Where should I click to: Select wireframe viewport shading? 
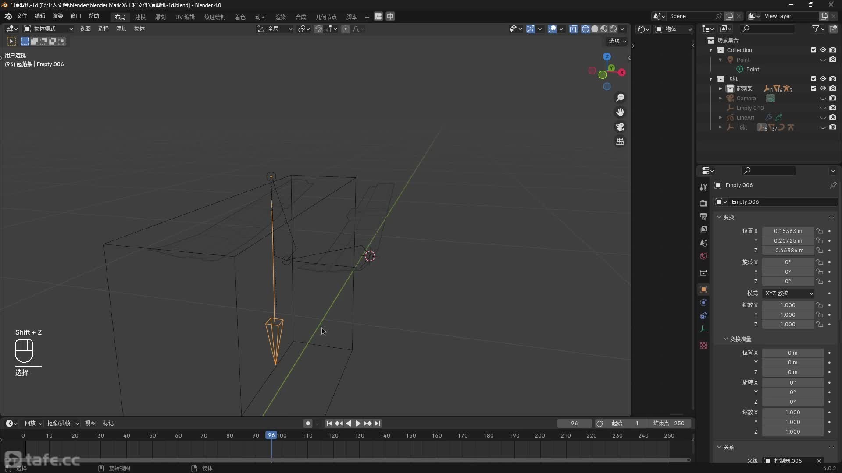(x=585, y=29)
